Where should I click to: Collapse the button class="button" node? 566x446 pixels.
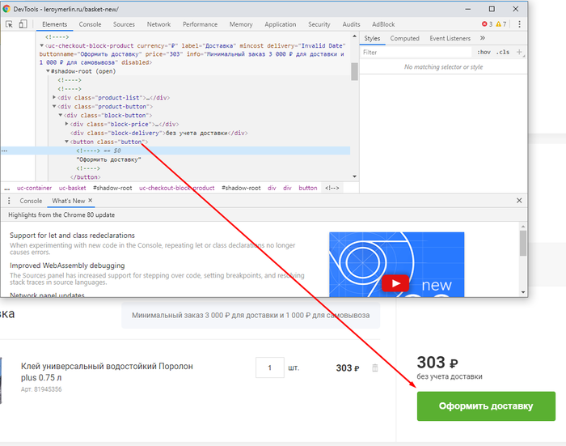[67, 142]
